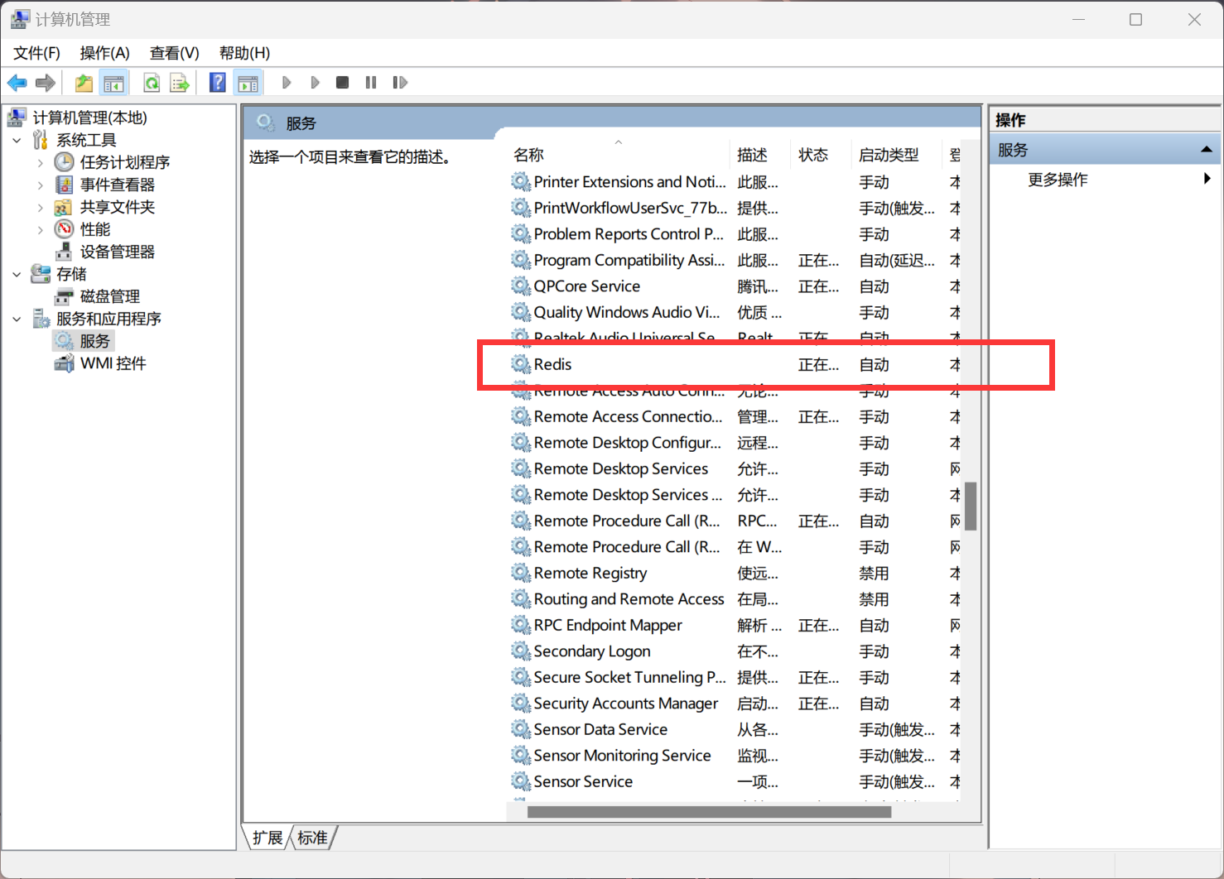Click the Forward arrow toolbar icon
The height and width of the screenshot is (879, 1224).
coord(46,83)
